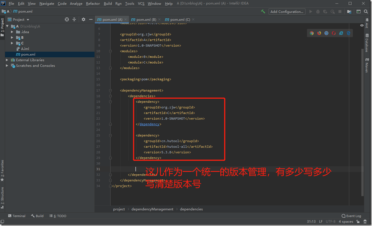
Task: Expand module B folder arrow
Action: [x=12, y=37]
